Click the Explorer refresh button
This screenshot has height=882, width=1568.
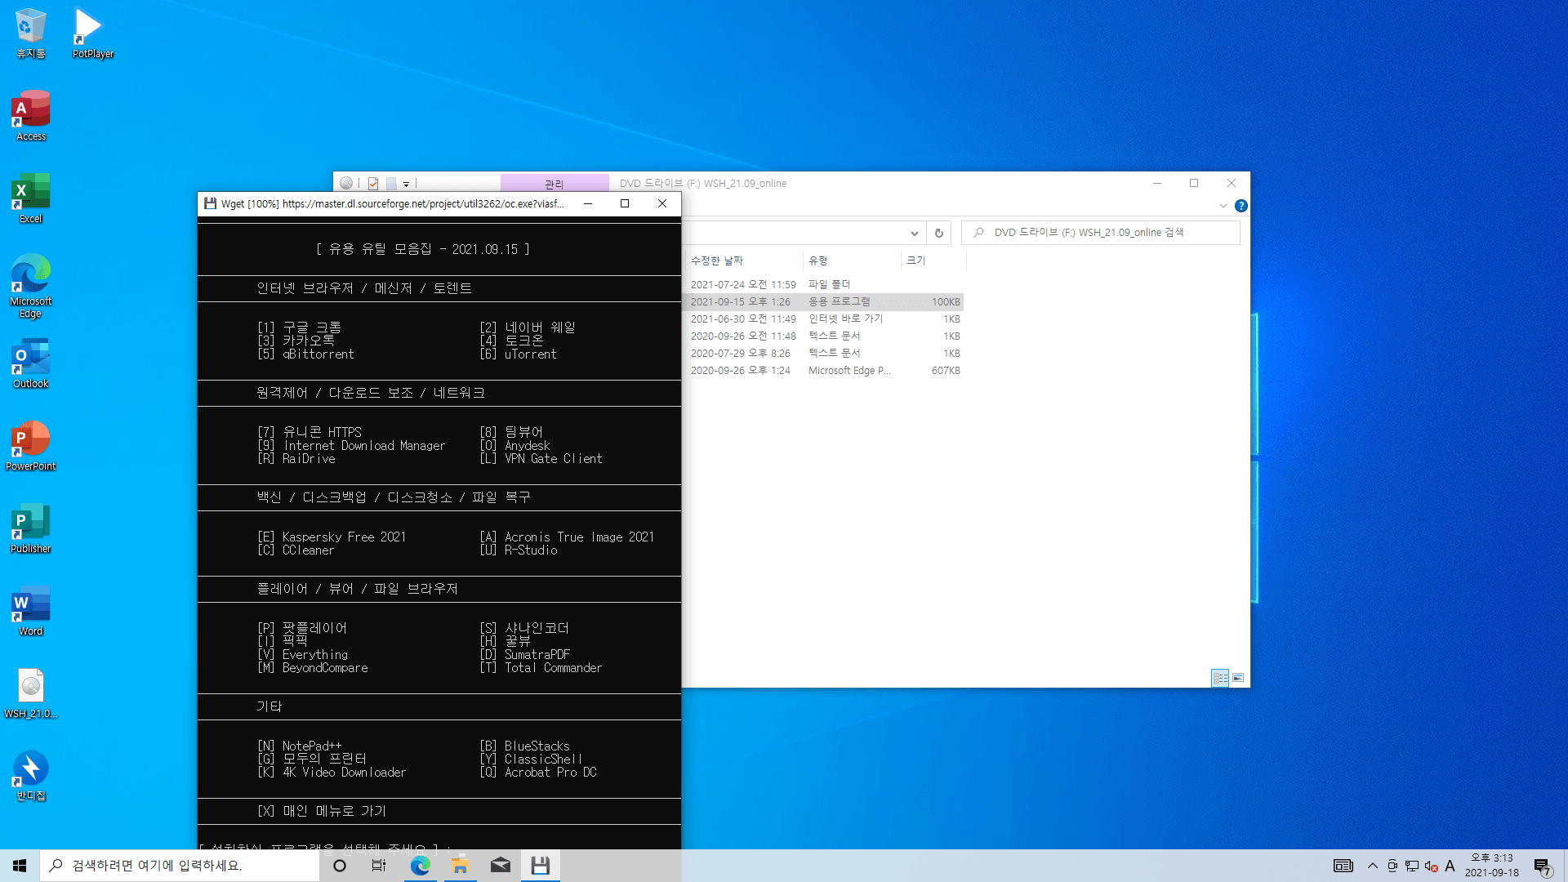point(939,233)
